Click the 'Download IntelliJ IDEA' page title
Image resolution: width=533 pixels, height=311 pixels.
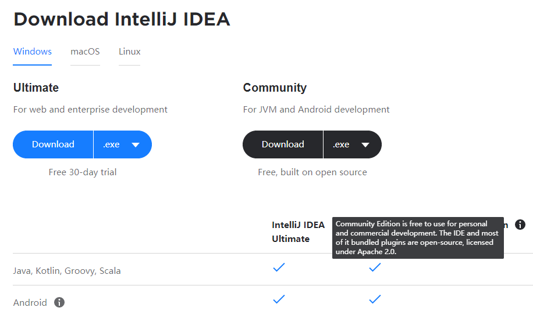[x=122, y=19]
